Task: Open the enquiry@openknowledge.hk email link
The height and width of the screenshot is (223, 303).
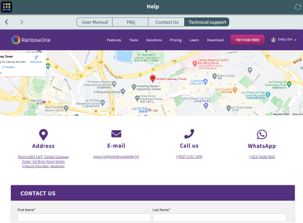Action: pos(116,156)
